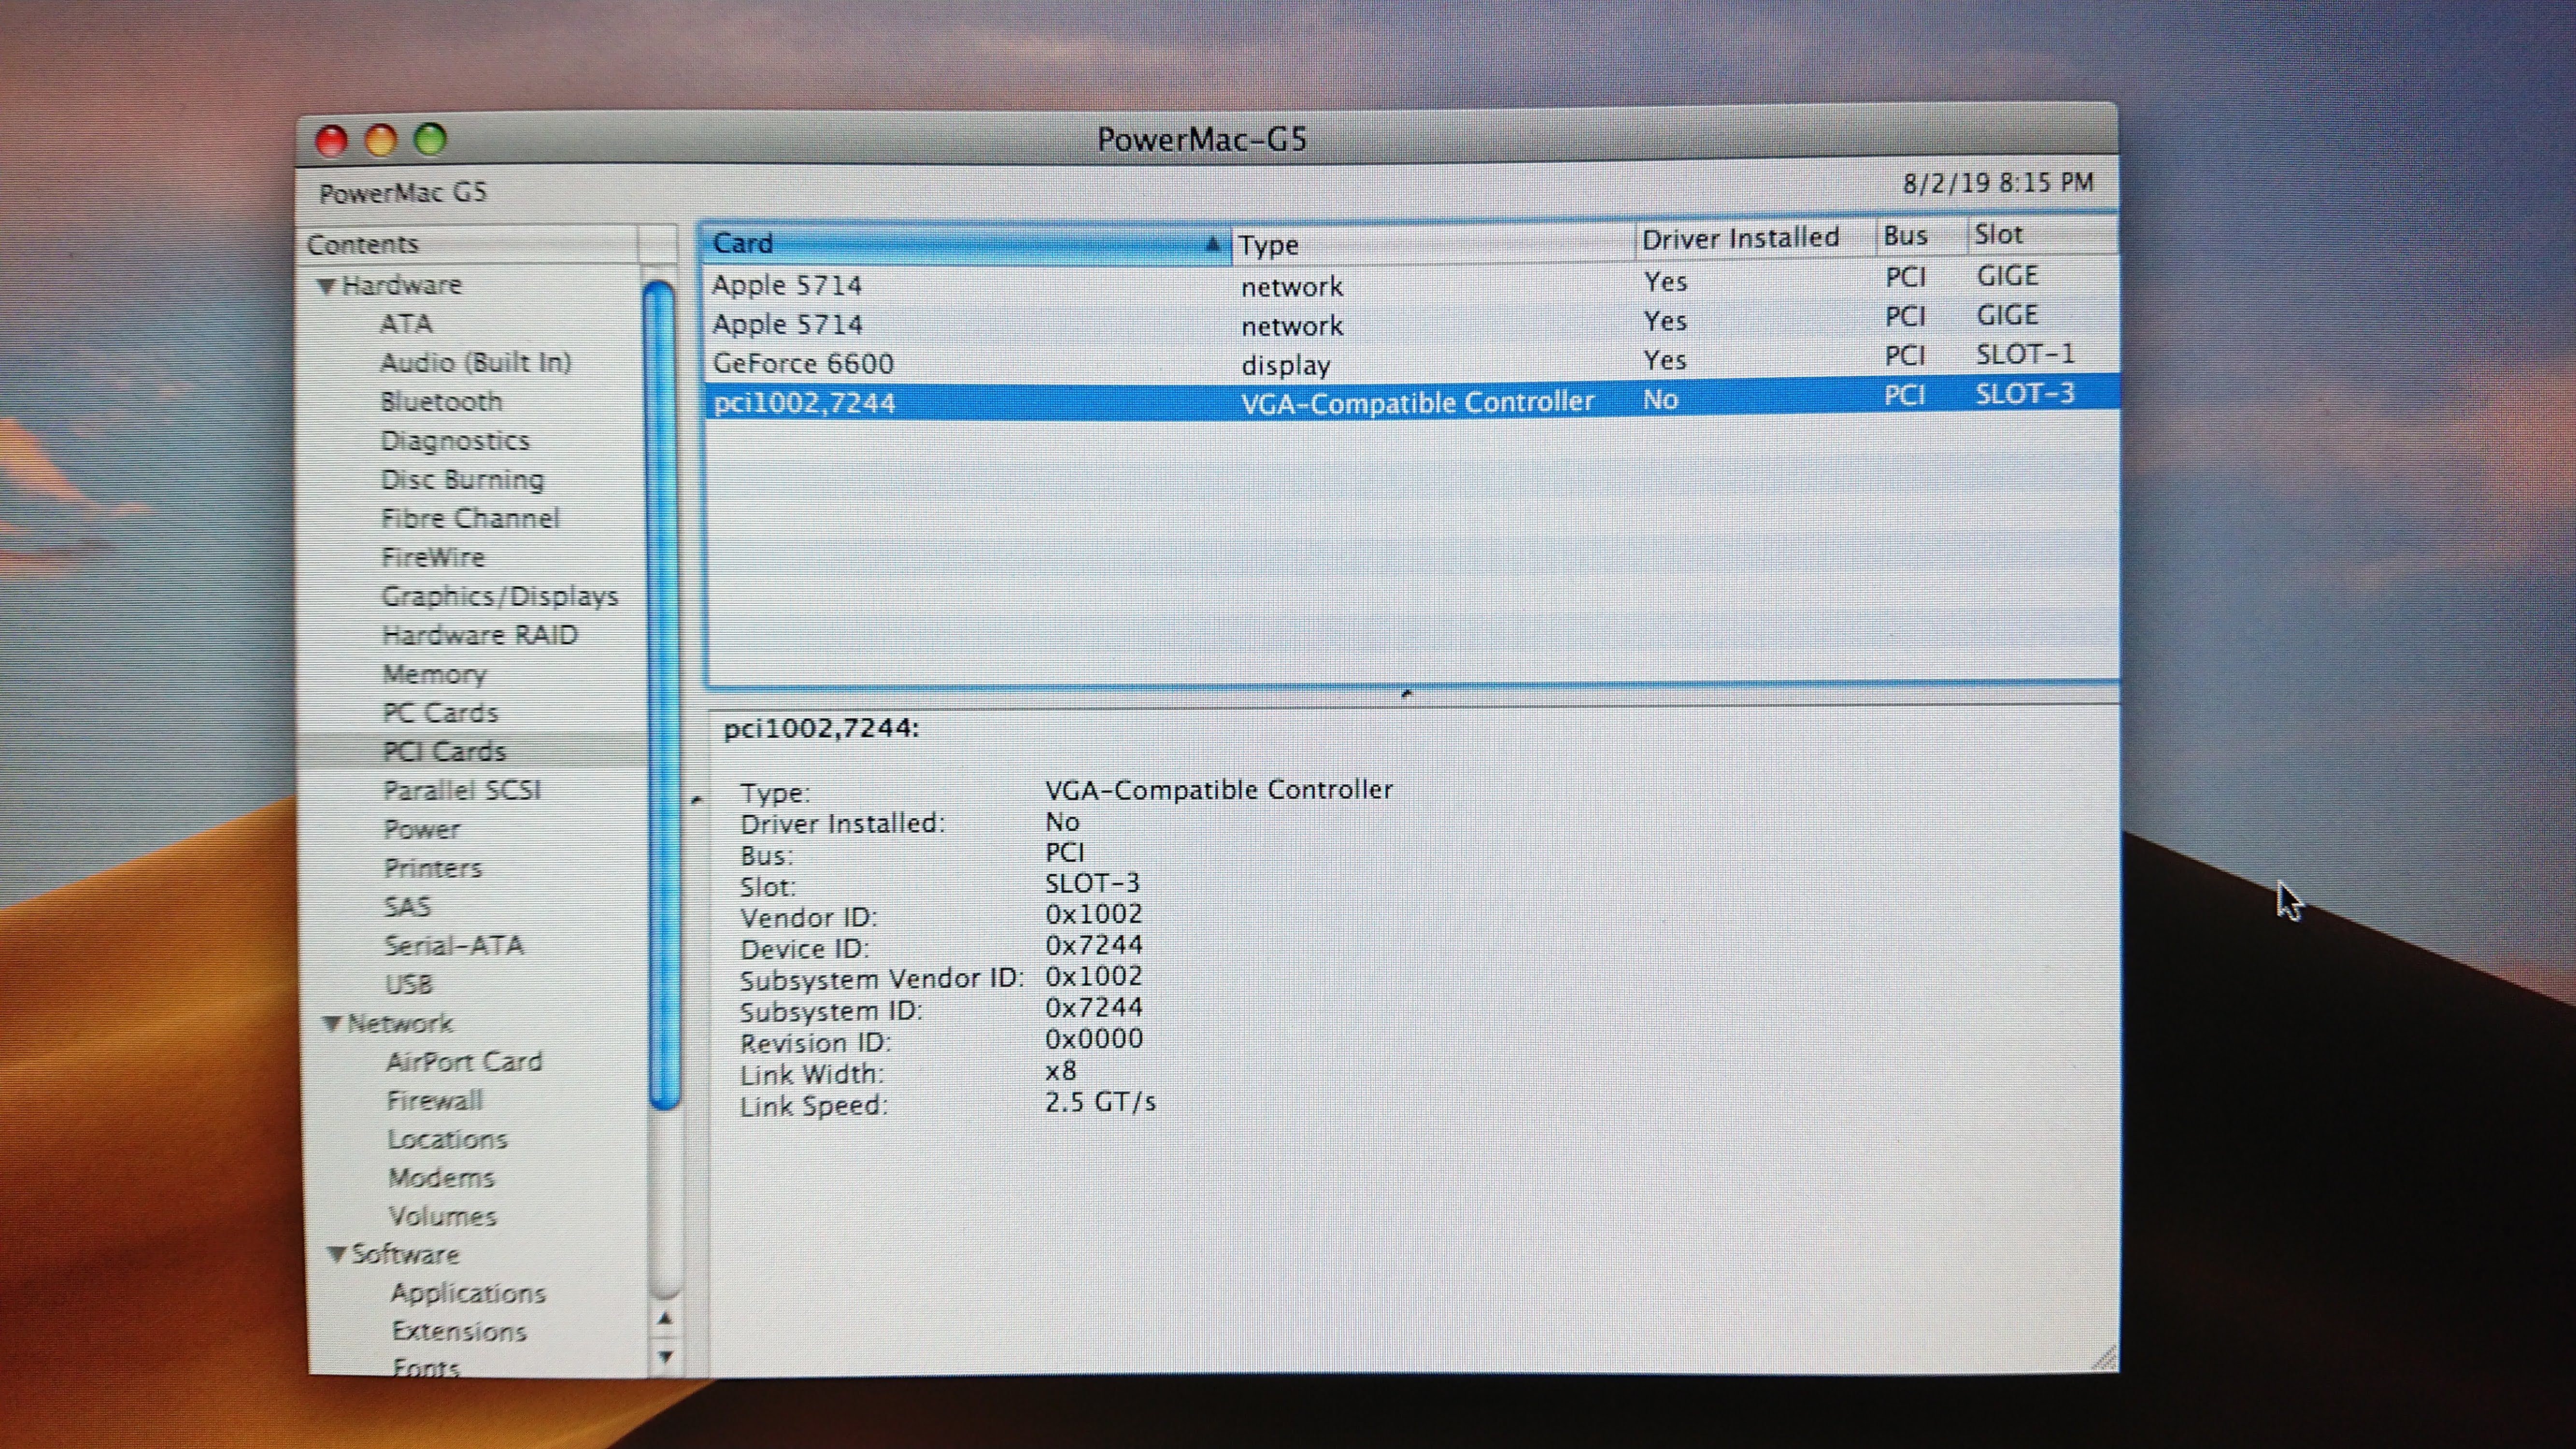The height and width of the screenshot is (1449, 2576).
Task: Open Applications under Software
Action: tap(468, 1294)
